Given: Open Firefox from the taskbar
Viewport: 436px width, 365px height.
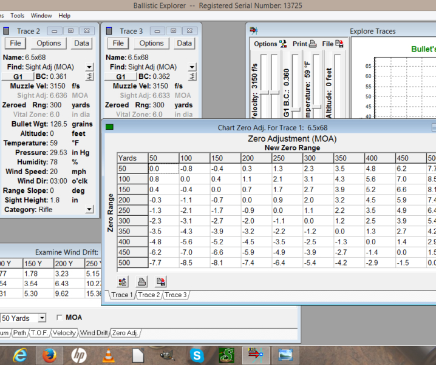Looking at the screenshot, I should [50, 354].
